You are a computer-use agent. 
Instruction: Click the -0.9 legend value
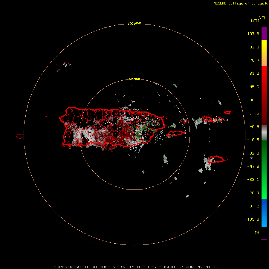pyautogui.click(x=254, y=127)
